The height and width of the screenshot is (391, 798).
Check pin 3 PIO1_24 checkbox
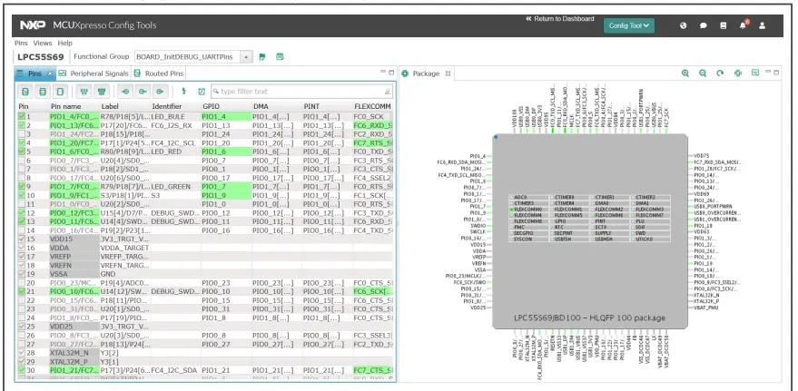pos(22,134)
